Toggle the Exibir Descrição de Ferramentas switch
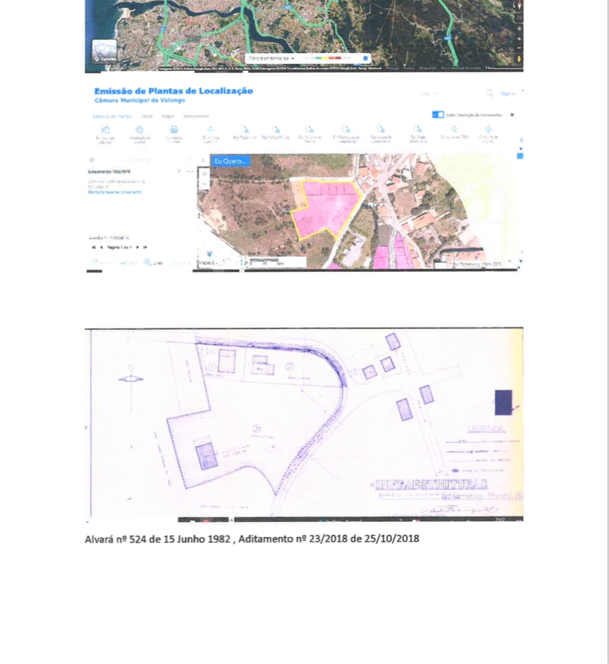This screenshot has height=664, width=609. pos(438,115)
